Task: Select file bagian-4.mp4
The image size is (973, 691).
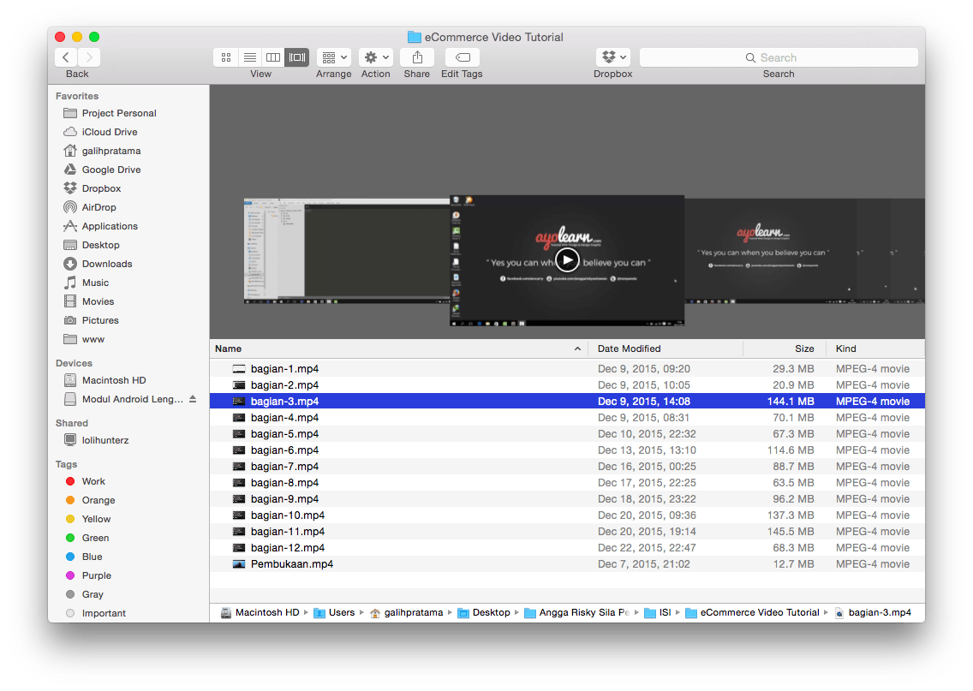Action: coord(567,418)
